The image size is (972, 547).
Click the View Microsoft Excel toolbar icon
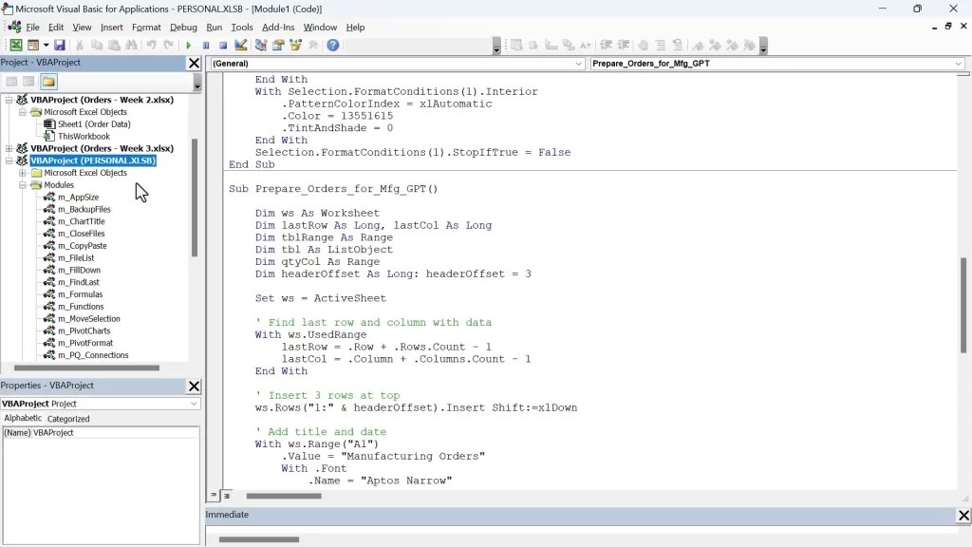[16, 45]
